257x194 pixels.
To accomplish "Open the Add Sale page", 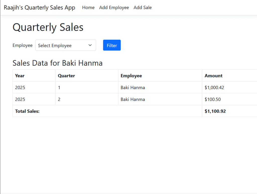I will click(143, 8).
